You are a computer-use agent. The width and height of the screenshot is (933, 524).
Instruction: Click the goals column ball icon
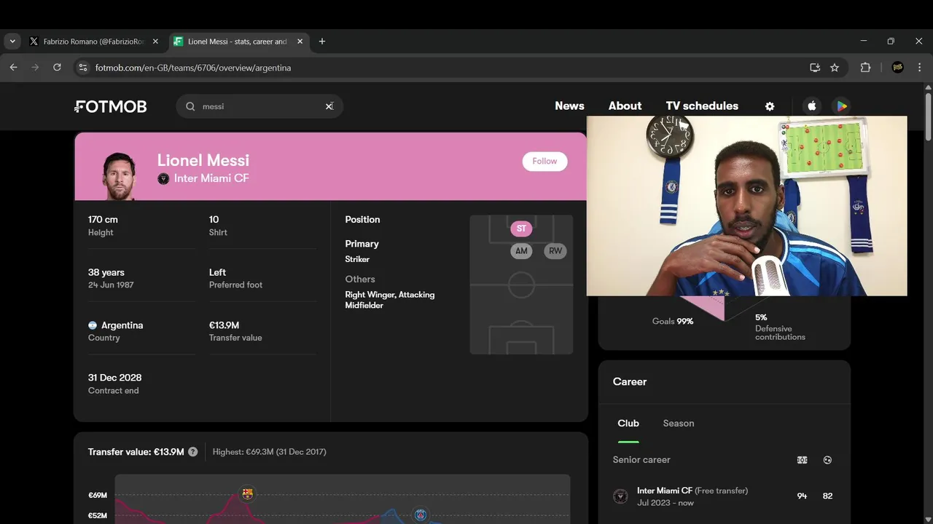[x=827, y=460]
